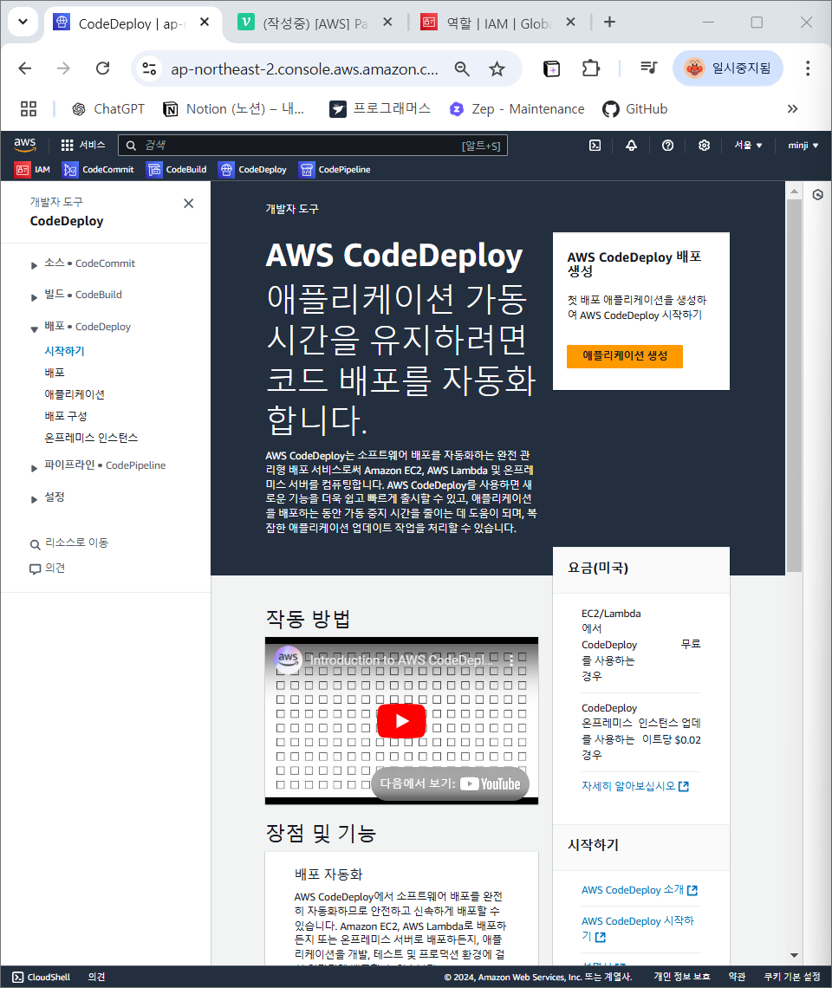Open 개인 정보 보호 footer link
832x988 pixels.
pyautogui.click(x=682, y=977)
